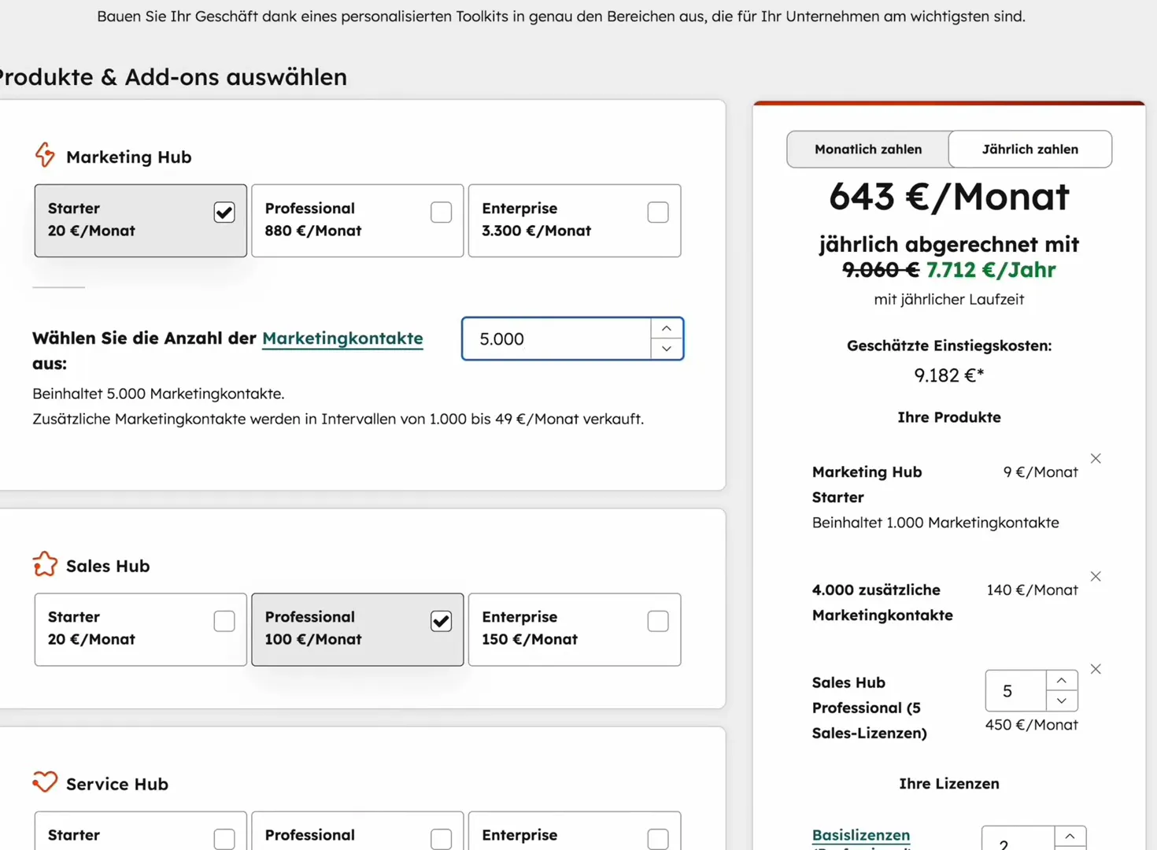
Task: Click the 9 €/Monat Marketing Hub price
Action: pyautogui.click(x=1041, y=472)
